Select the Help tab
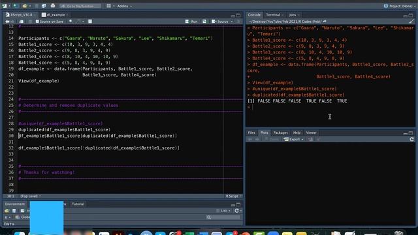This screenshot has width=418, height=235. (297, 133)
